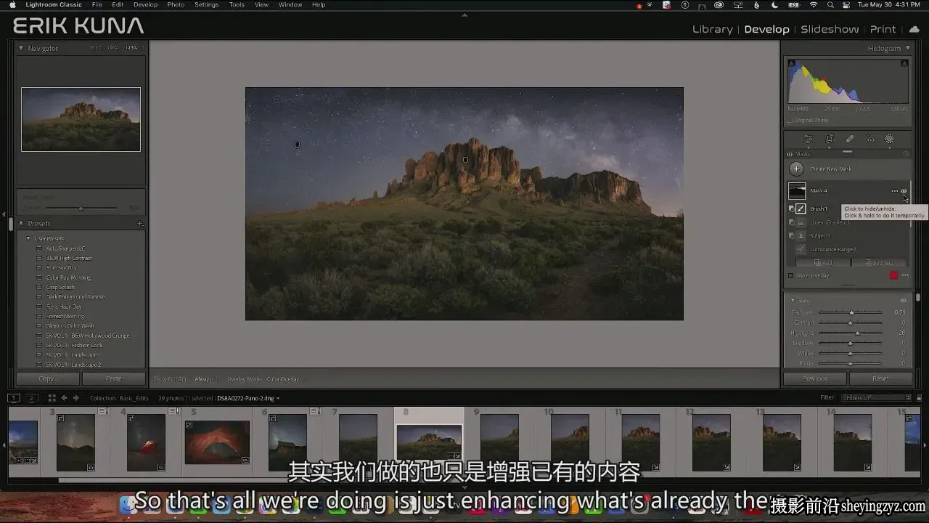929x523 pixels.
Task: Collapse the Tone section triangle
Action: click(792, 300)
